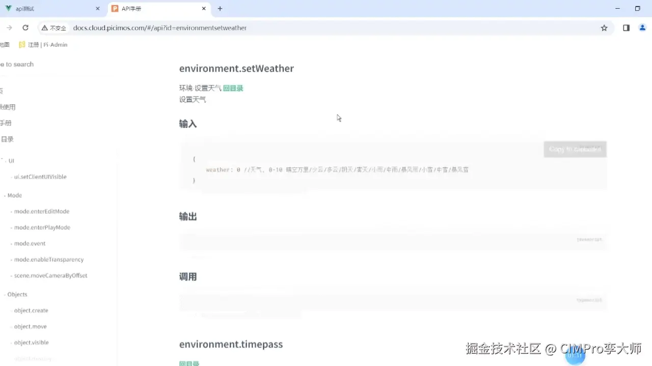Select mode.enterEditMode in the sidebar

41,211
